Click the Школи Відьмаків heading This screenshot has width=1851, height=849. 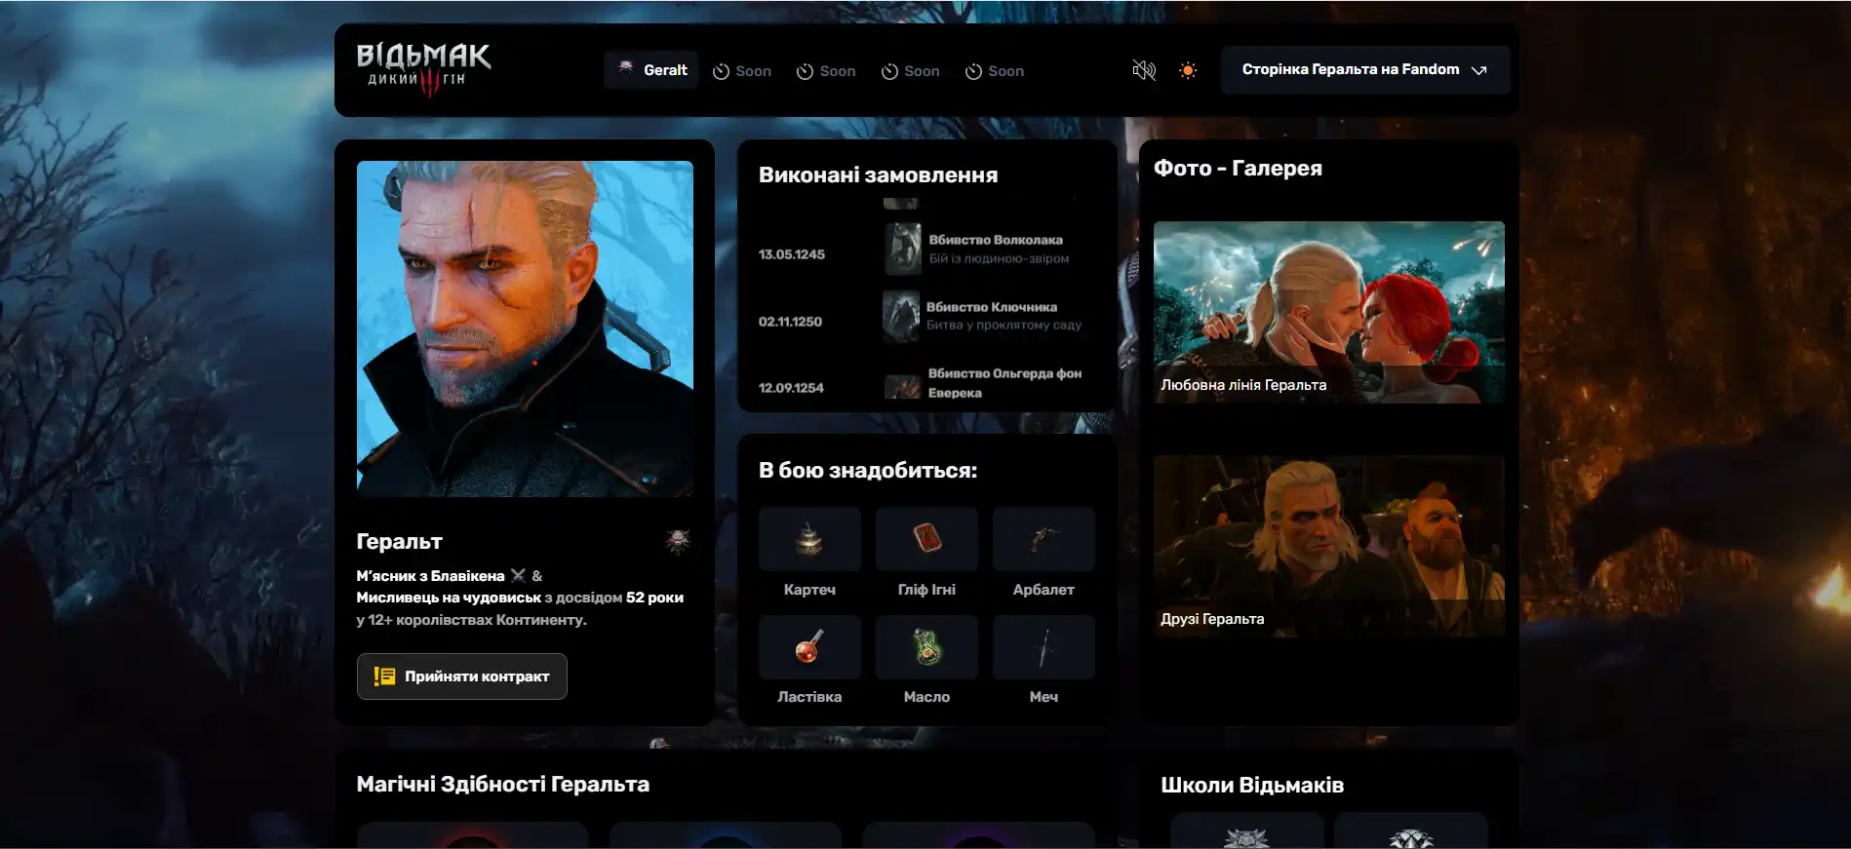[x=1252, y=785]
